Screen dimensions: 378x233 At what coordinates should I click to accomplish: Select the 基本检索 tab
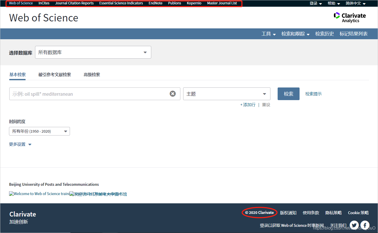point(18,75)
